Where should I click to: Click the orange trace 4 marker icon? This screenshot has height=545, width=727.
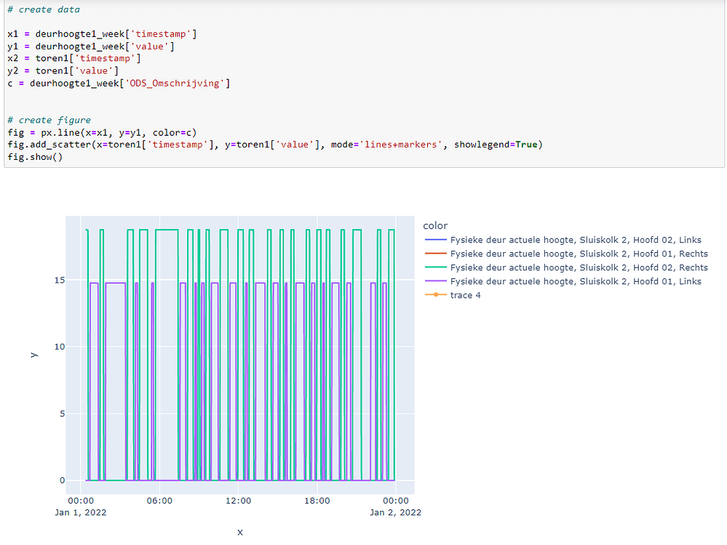coord(434,295)
